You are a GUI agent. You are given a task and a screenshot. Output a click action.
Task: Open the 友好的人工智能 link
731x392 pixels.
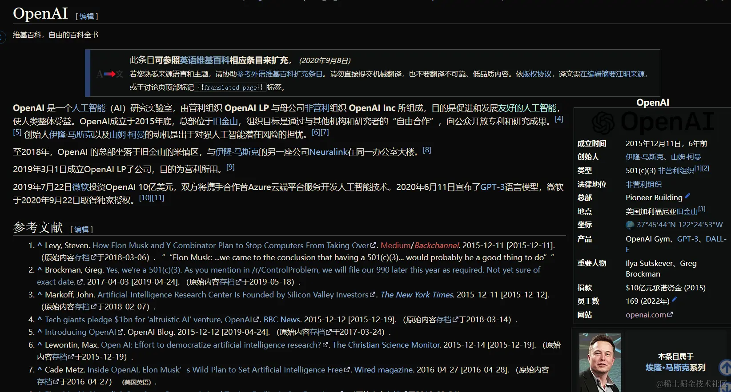(x=527, y=108)
